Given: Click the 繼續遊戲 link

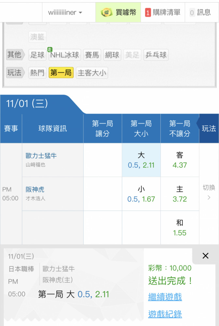Looking at the screenshot, I should [x=165, y=297].
